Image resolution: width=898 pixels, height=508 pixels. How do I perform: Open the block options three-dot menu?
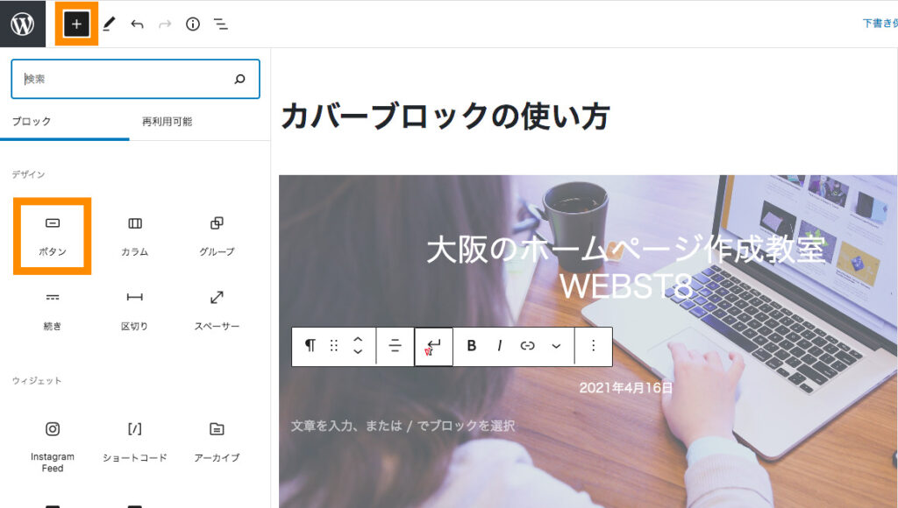[x=594, y=346]
